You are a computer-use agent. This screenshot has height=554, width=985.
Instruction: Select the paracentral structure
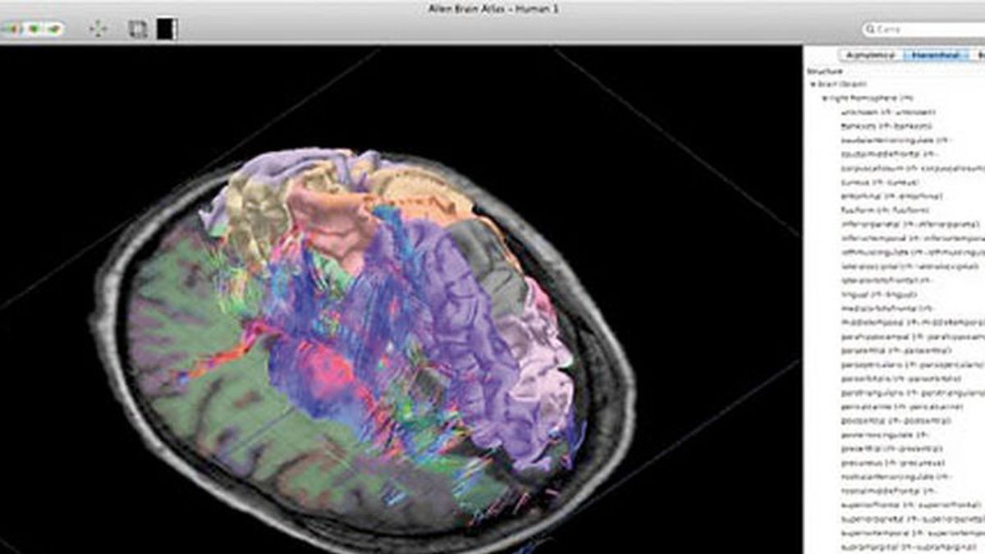click(x=868, y=349)
